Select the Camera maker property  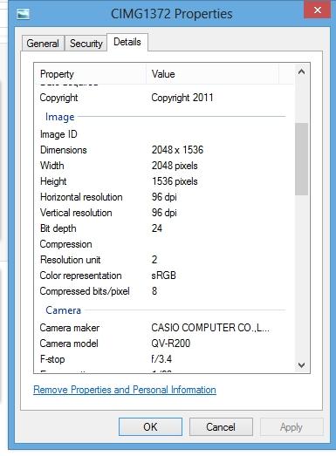click(70, 328)
